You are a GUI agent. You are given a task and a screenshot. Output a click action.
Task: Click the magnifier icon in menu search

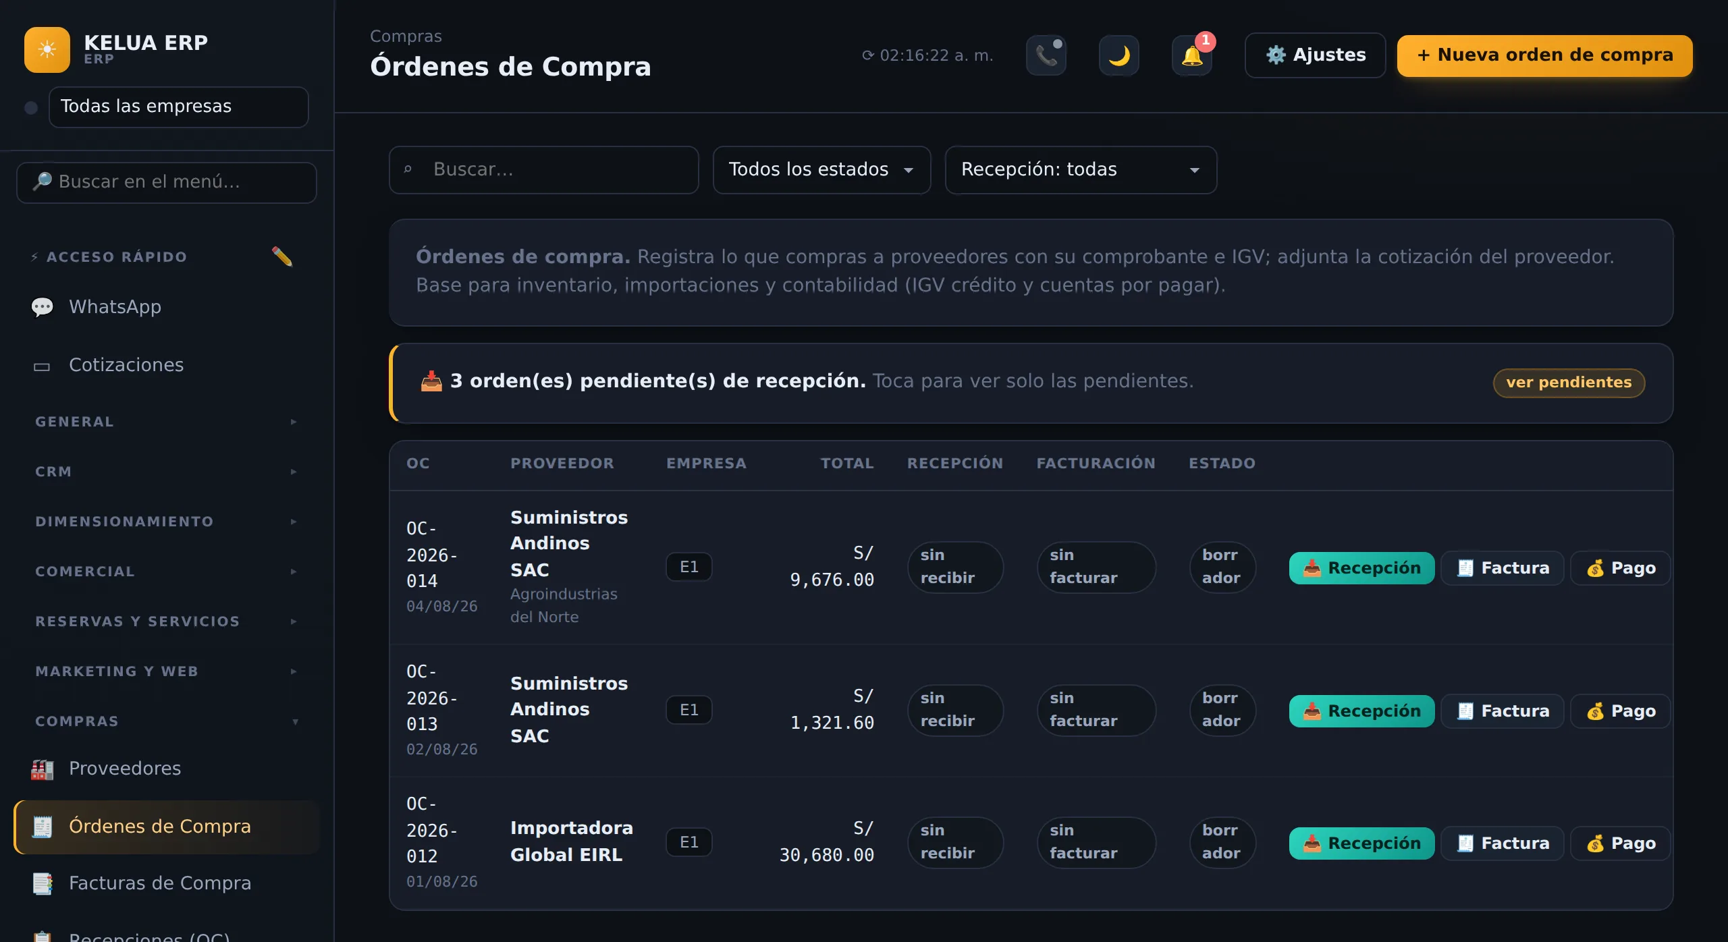click(42, 181)
